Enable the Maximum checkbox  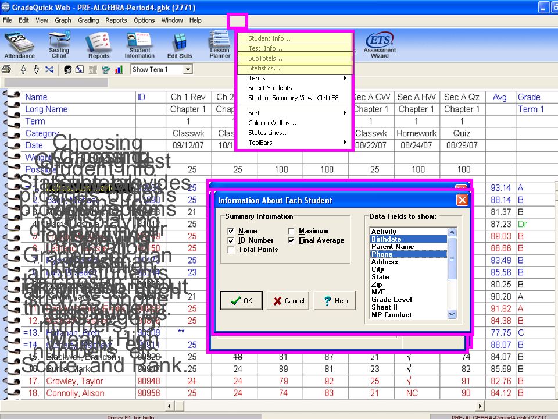[291, 231]
